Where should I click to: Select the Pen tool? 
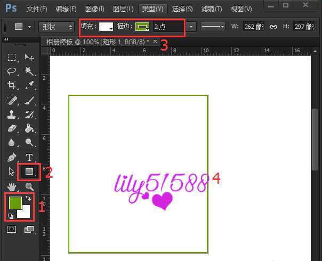tap(12, 158)
